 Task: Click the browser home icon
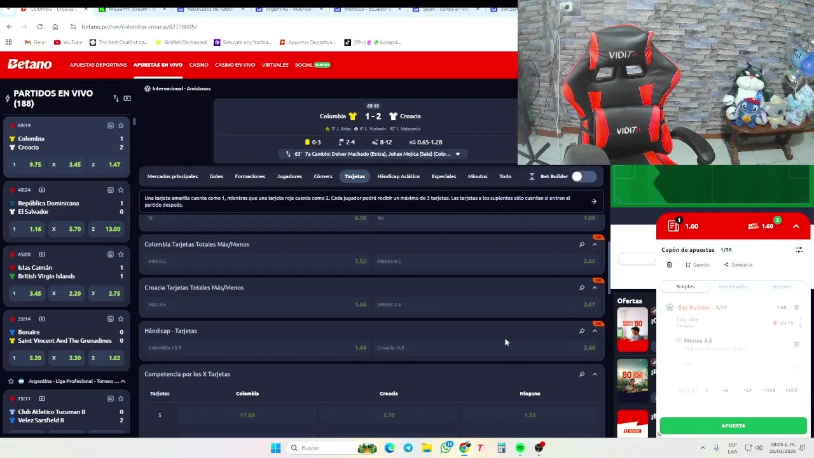(55, 27)
